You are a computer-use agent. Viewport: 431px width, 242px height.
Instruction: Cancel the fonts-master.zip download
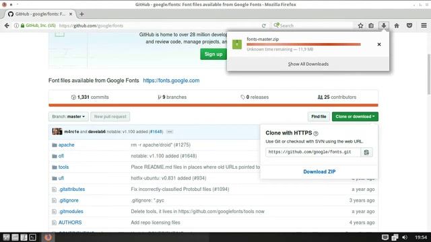[x=379, y=44]
